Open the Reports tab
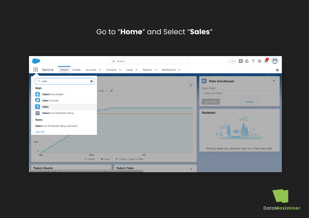 148,70
